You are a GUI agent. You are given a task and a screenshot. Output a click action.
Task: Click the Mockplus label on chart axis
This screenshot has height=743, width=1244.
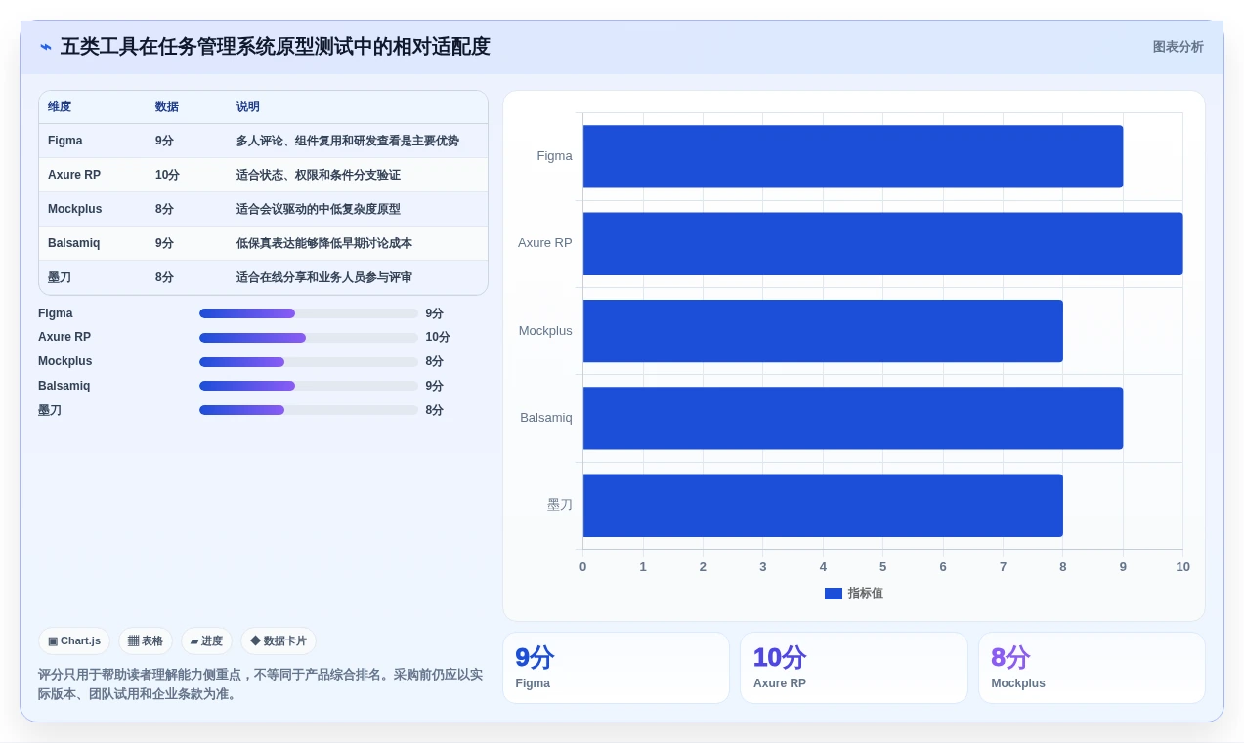pos(545,331)
